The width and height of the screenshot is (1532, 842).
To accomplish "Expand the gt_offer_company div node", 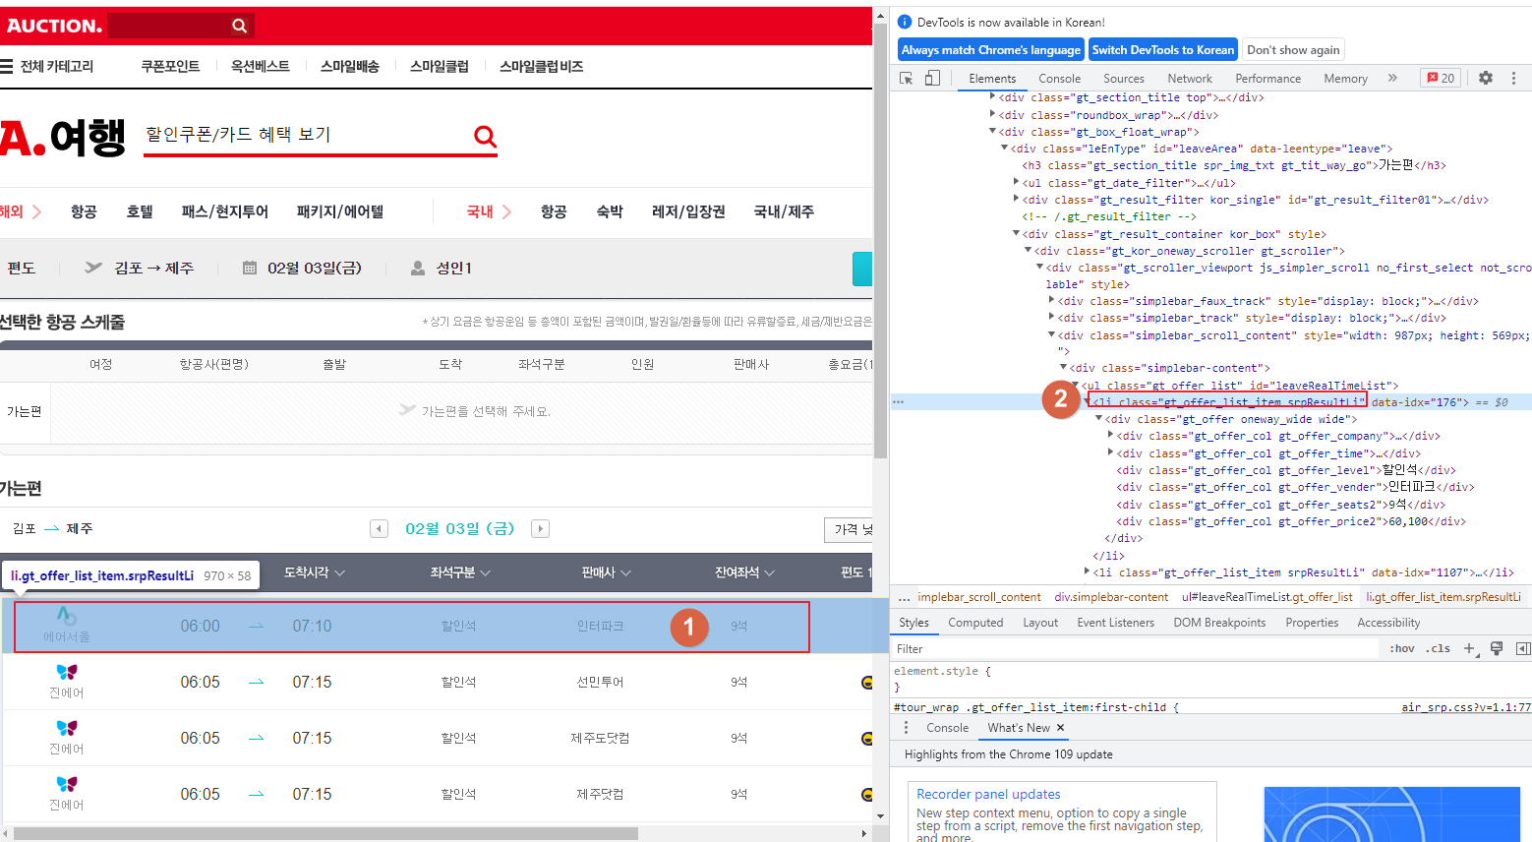I will pyautogui.click(x=1110, y=436).
